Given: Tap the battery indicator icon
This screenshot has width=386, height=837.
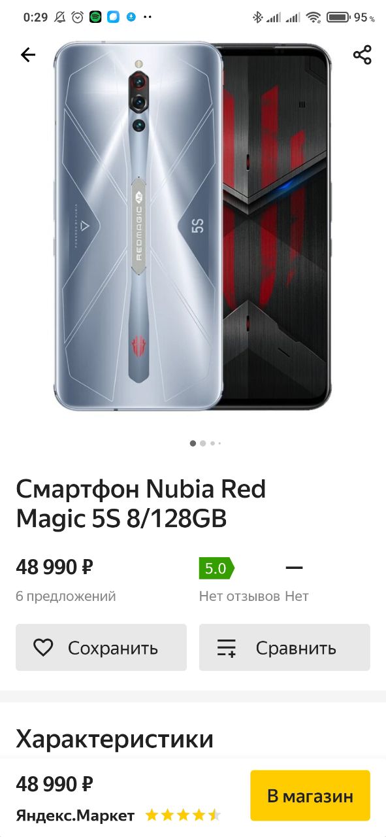Looking at the screenshot, I should (x=338, y=17).
